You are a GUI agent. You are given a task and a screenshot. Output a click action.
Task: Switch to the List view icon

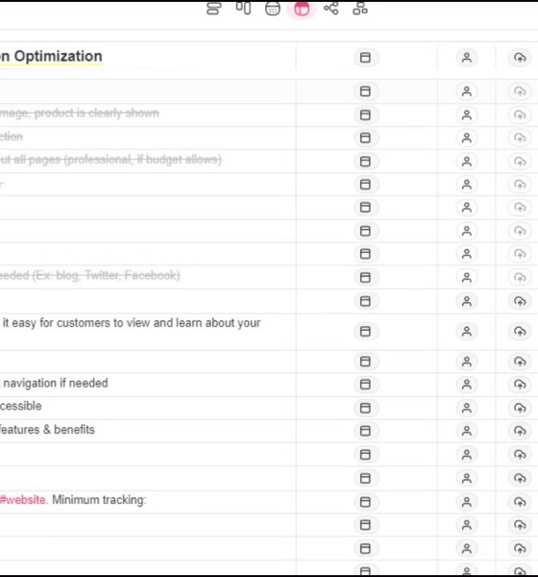pyautogui.click(x=213, y=8)
